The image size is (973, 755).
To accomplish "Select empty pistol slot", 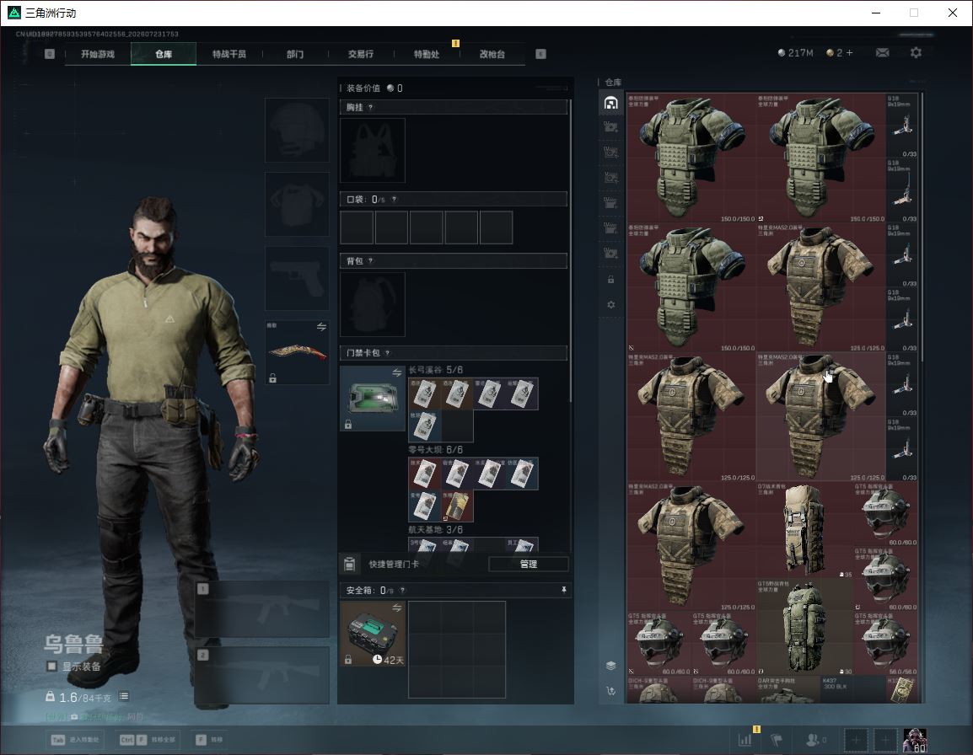I will pyautogui.click(x=298, y=279).
